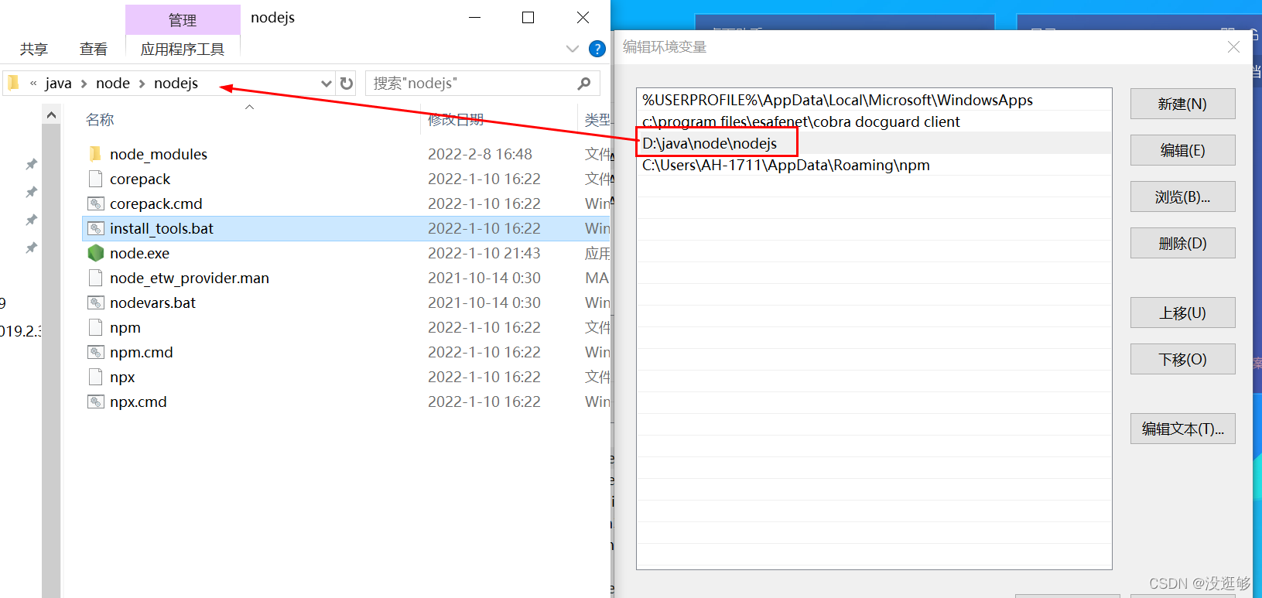This screenshot has width=1262, height=598.
Task: Click Edit (编辑) button in environment dialog
Action: click(1182, 150)
